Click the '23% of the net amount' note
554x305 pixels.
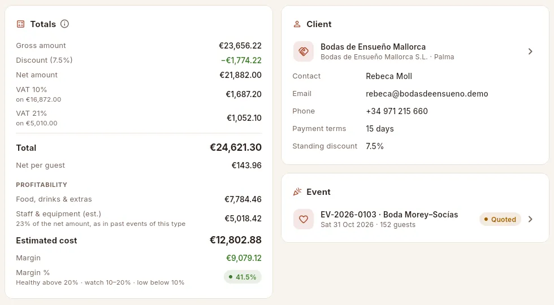point(101,224)
